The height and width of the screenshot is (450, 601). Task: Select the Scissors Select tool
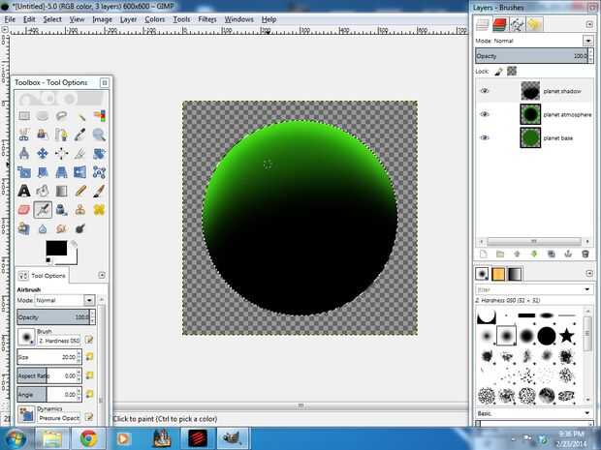24,135
